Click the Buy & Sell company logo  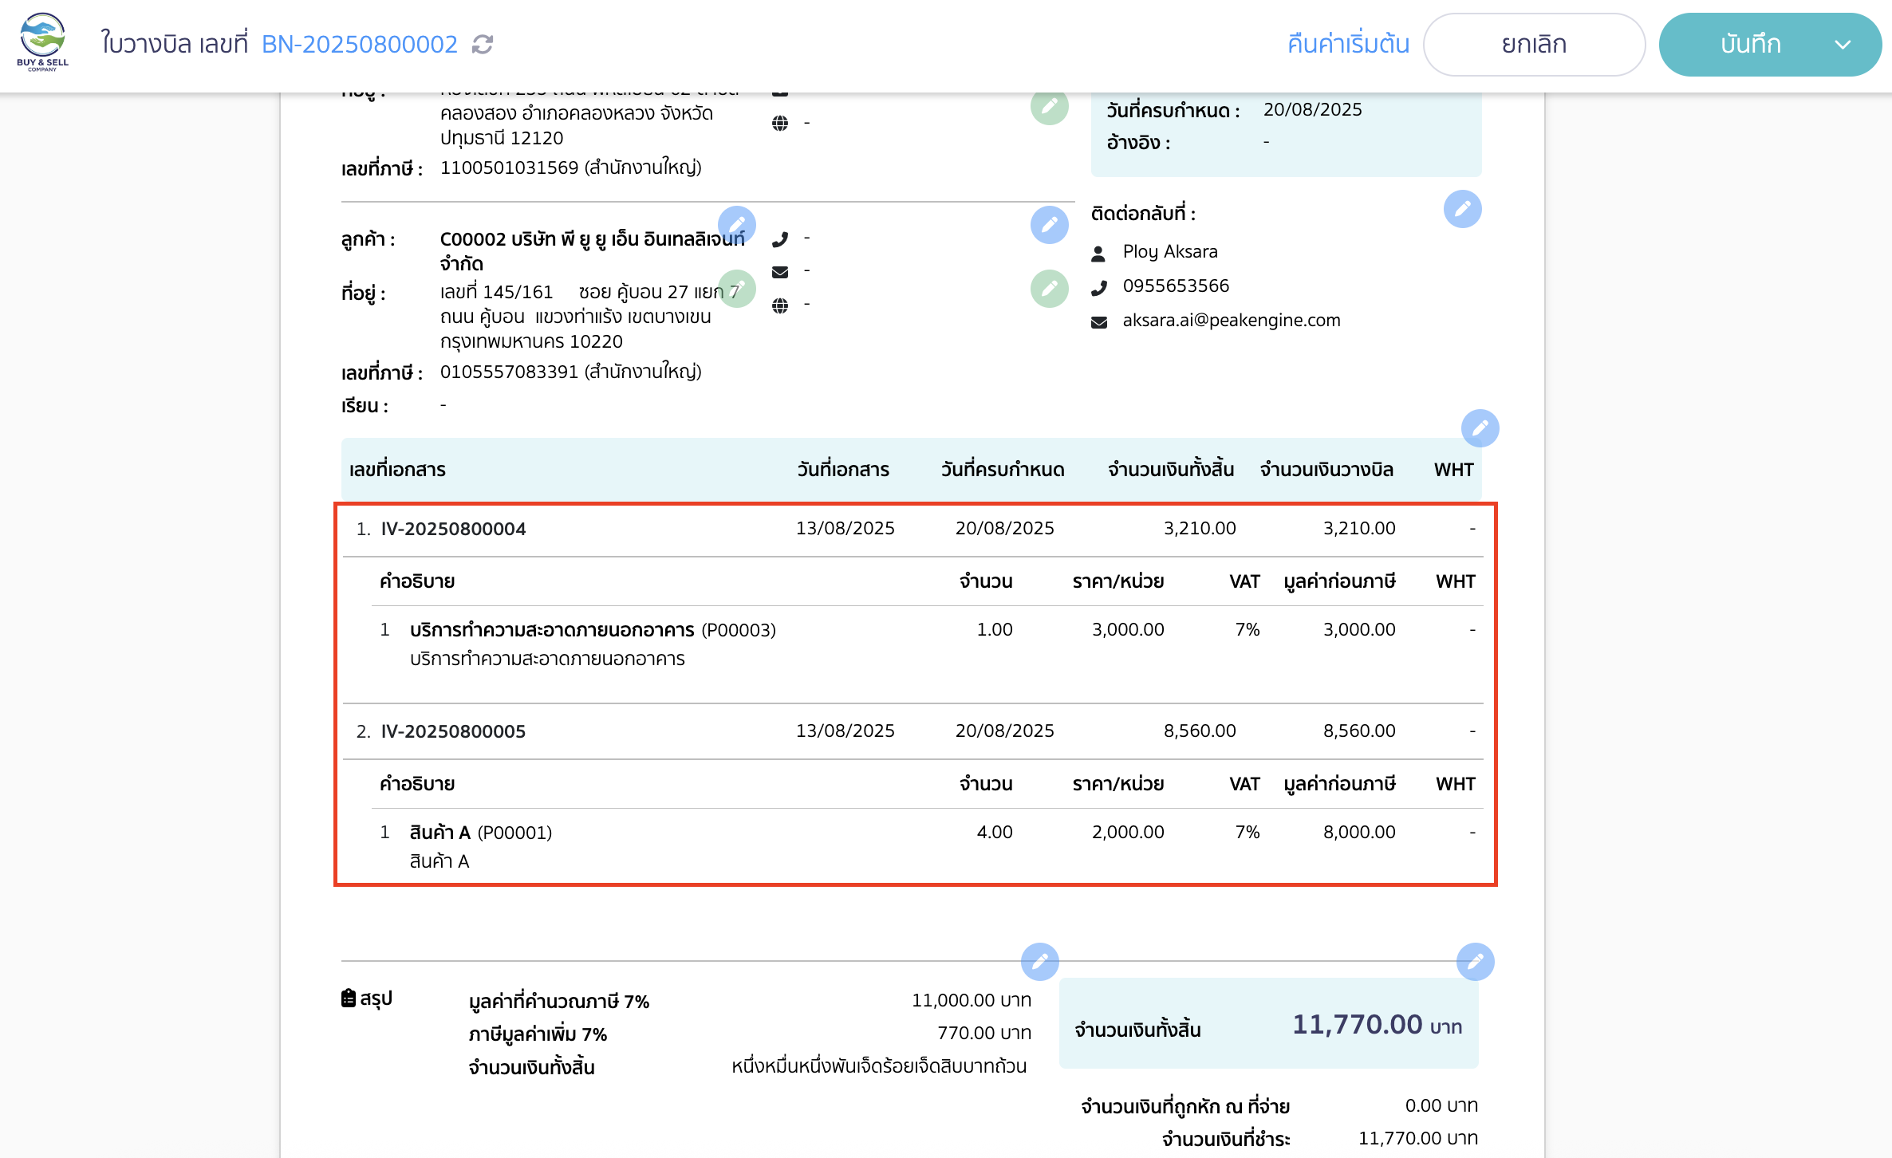tap(42, 43)
